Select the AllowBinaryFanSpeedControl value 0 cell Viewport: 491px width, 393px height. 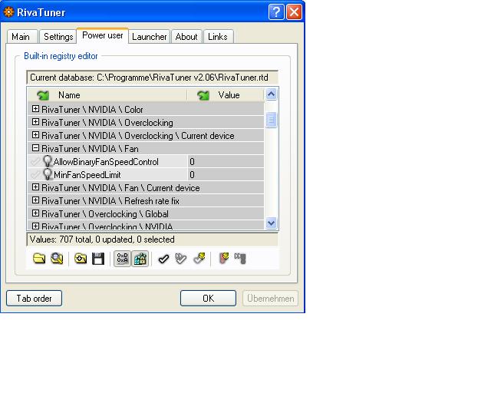click(x=226, y=162)
